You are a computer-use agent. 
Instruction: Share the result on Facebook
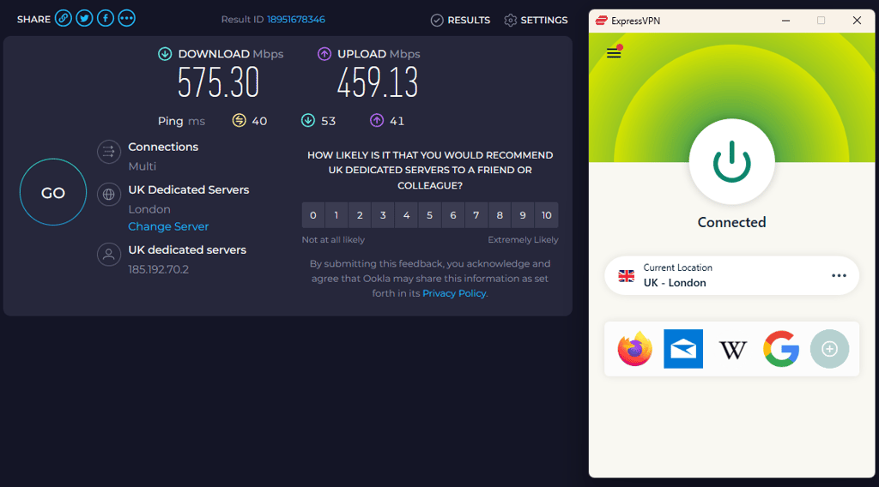coord(106,19)
